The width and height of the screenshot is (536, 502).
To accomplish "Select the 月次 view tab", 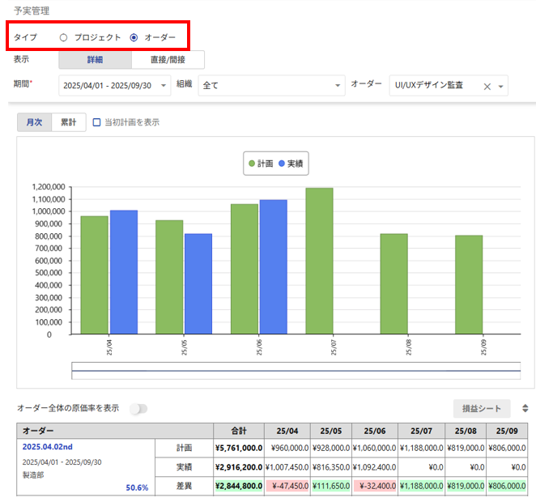I will tap(34, 122).
